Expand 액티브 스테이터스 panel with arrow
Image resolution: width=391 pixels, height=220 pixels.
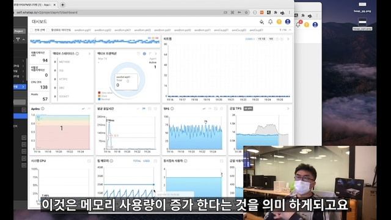pyautogui.click(x=90, y=54)
